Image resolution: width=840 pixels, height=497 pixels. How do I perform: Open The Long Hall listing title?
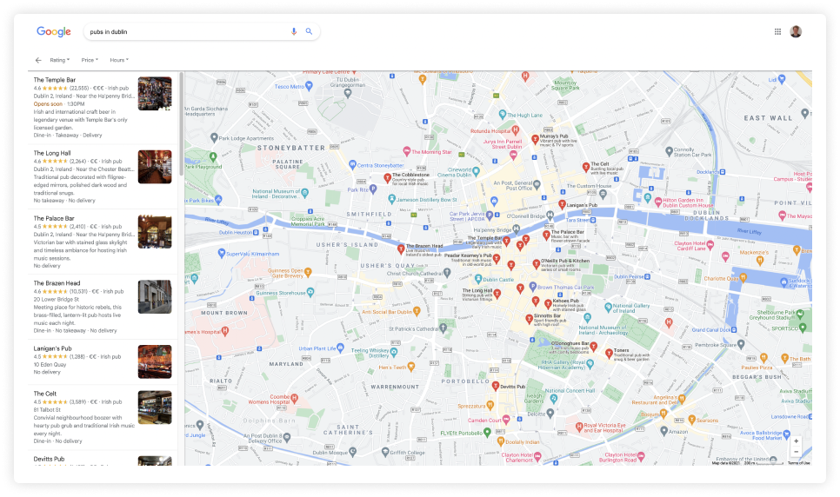52,153
